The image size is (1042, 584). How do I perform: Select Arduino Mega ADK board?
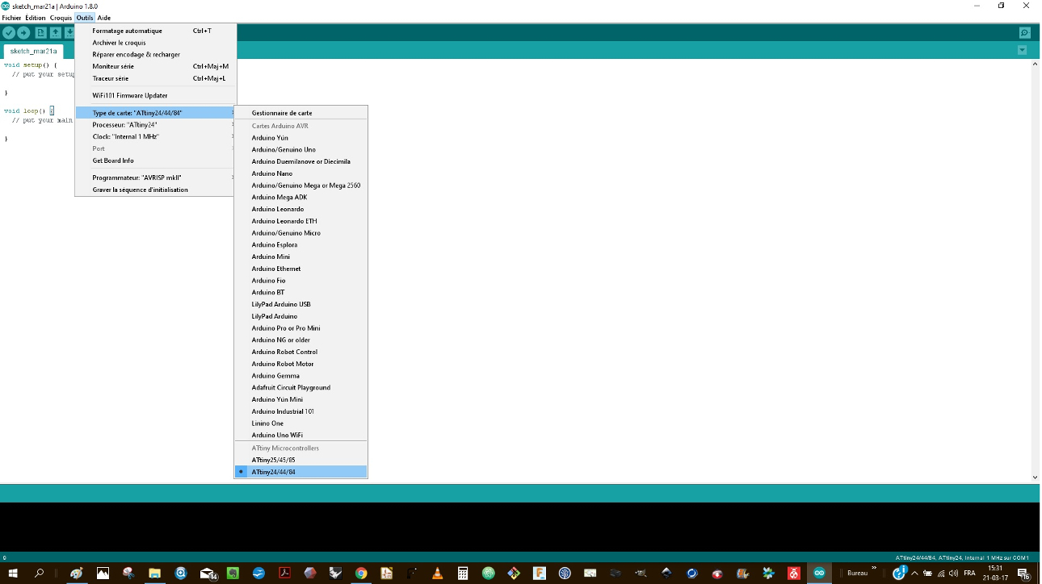pyautogui.click(x=300, y=197)
